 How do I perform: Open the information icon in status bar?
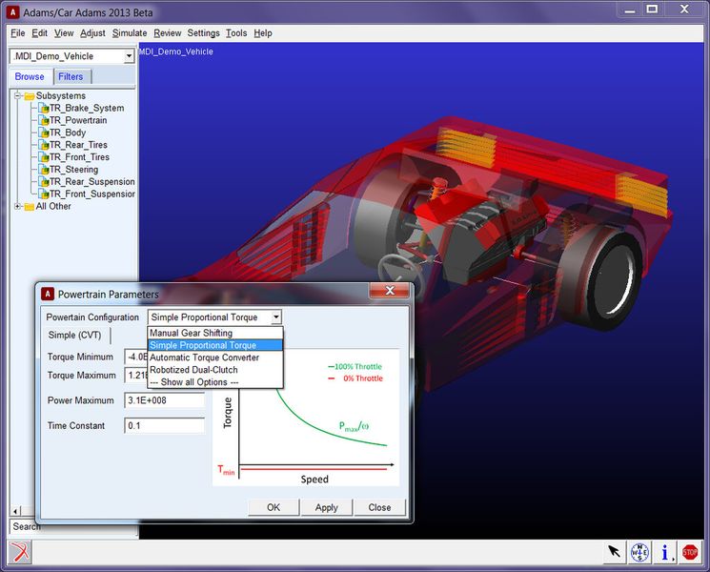pyautogui.click(x=665, y=552)
